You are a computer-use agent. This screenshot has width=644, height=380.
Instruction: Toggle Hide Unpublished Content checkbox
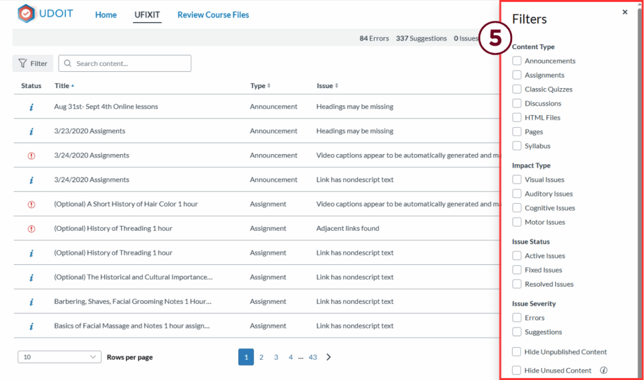point(517,352)
